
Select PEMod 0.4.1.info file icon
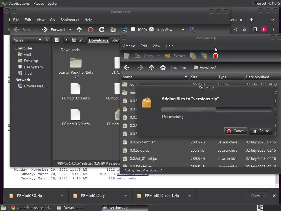(75, 89)
